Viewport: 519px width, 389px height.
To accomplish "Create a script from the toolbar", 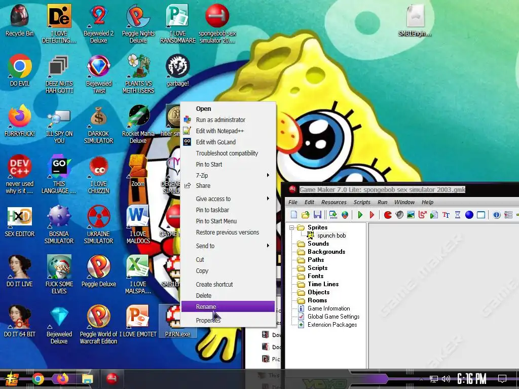I will (434, 215).
